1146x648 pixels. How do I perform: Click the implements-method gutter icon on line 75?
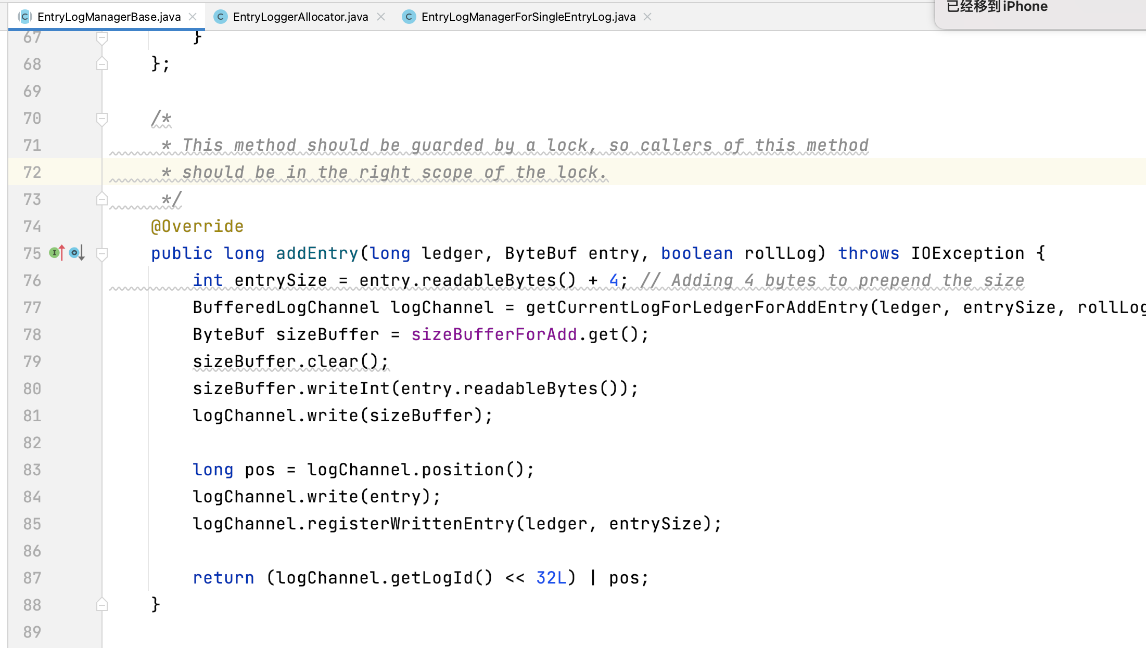[57, 253]
